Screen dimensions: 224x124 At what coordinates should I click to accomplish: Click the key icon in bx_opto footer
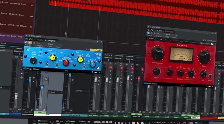point(209,86)
